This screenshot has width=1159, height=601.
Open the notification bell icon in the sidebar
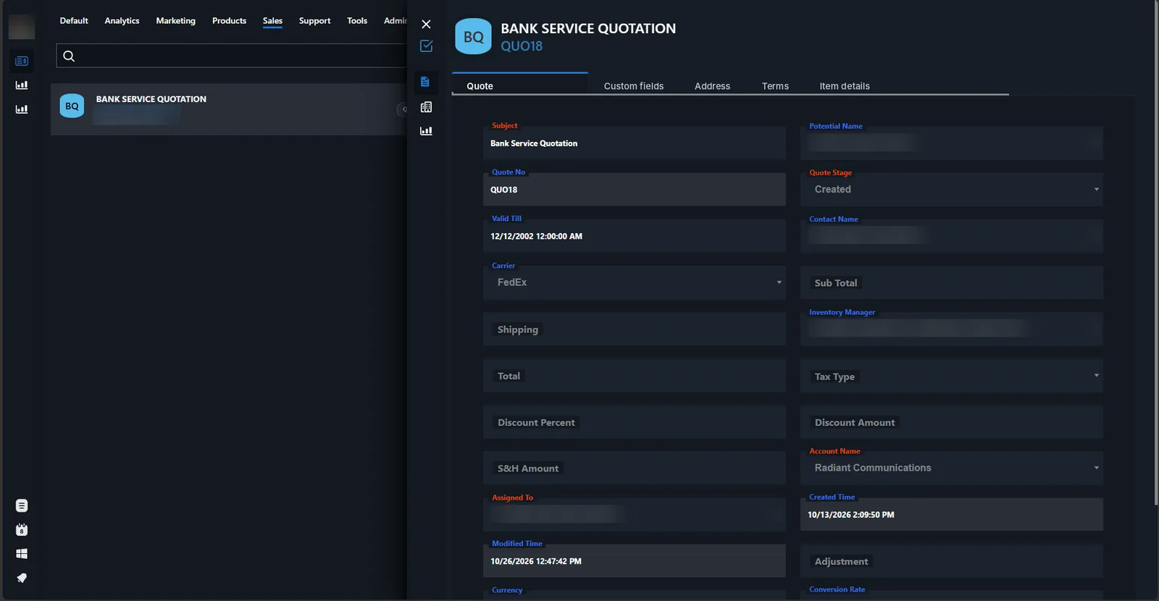[22, 578]
